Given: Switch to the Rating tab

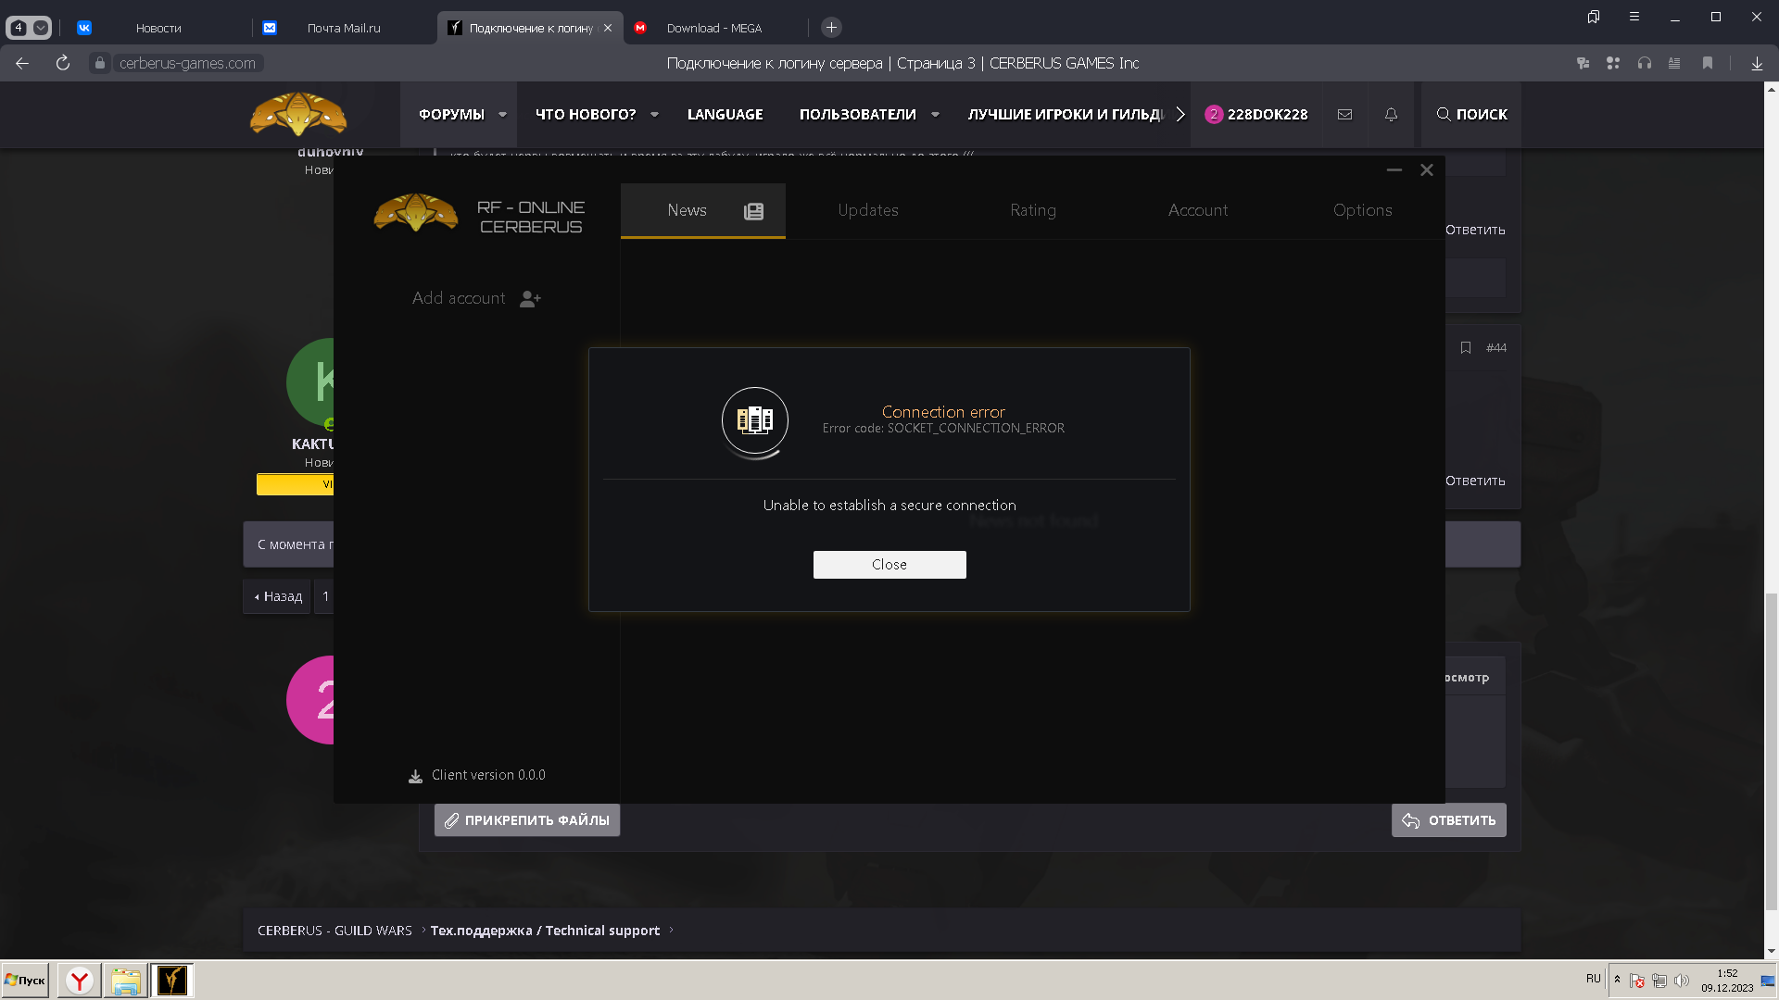Looking at the screenshot, I should click(1033, 211).
